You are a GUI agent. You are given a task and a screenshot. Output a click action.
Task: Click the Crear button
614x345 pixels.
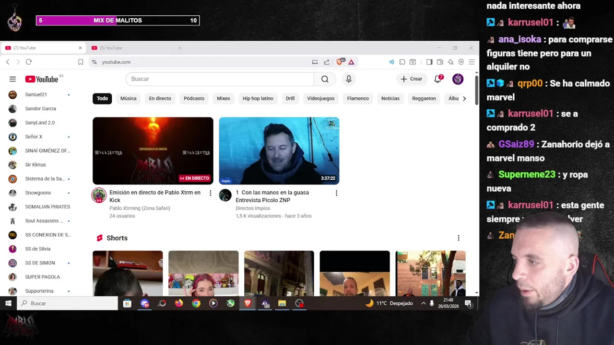tap(412, 79)
